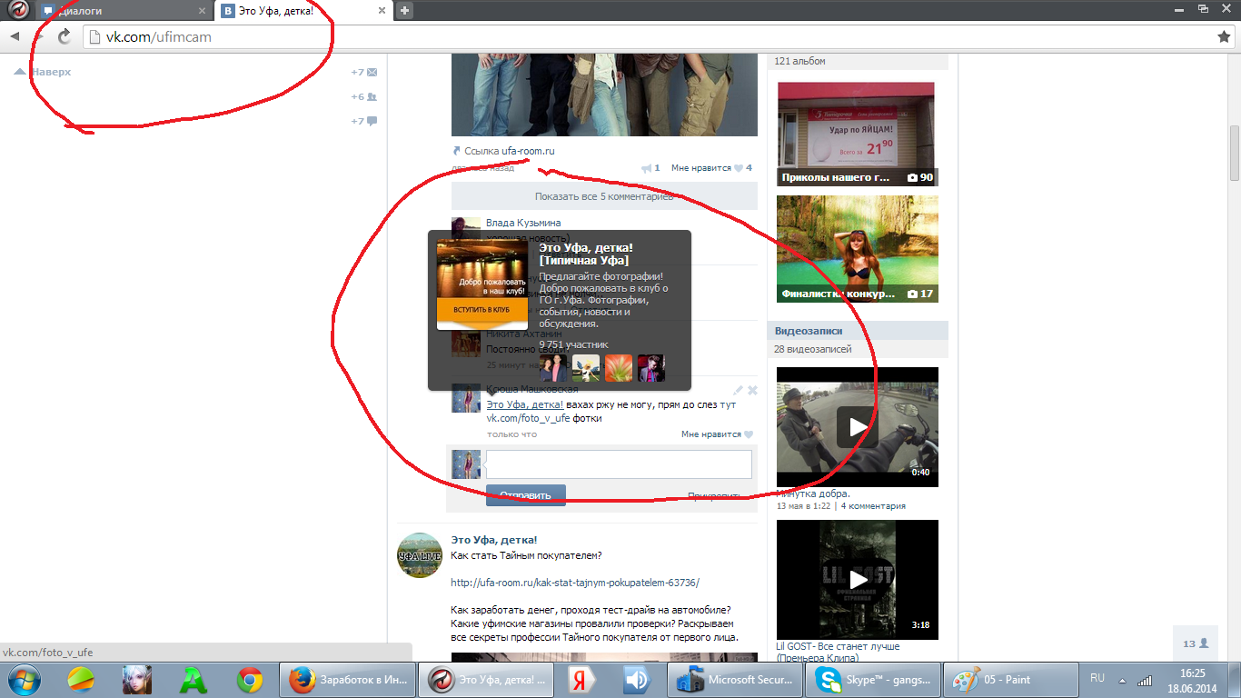
Task: Open post author Это Уфа, детка! below comments
Action: (493, 540)
